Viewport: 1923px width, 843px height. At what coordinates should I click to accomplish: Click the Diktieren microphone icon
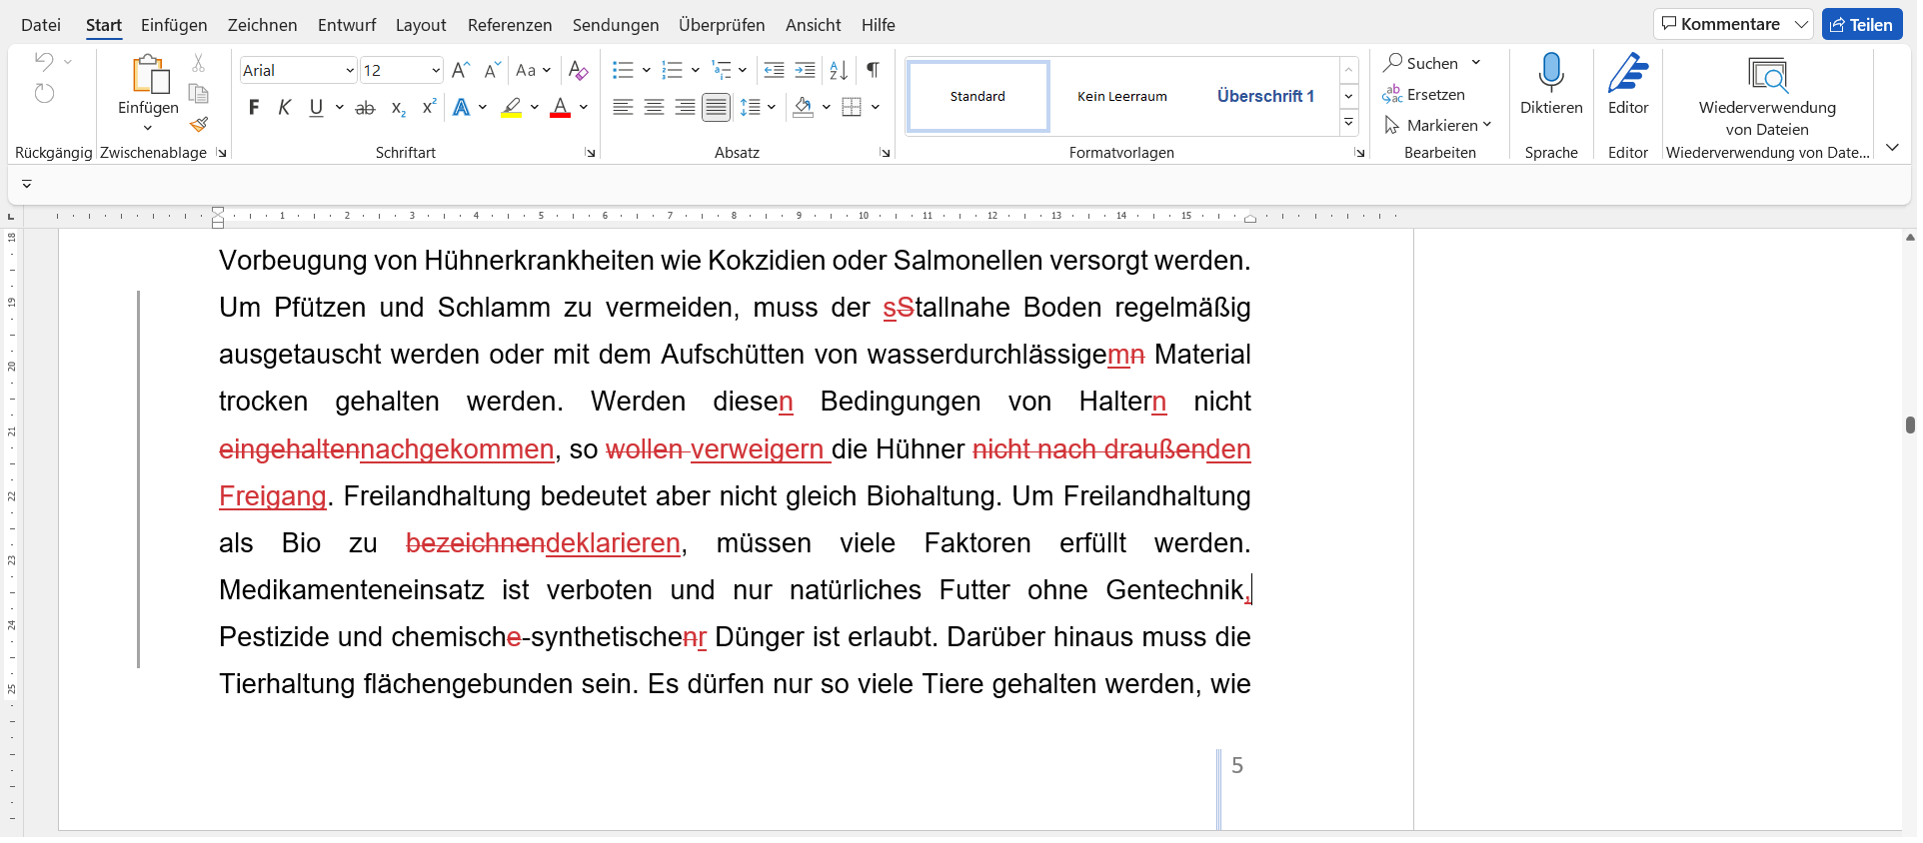pyautogui.click(x=1550, y=73)
